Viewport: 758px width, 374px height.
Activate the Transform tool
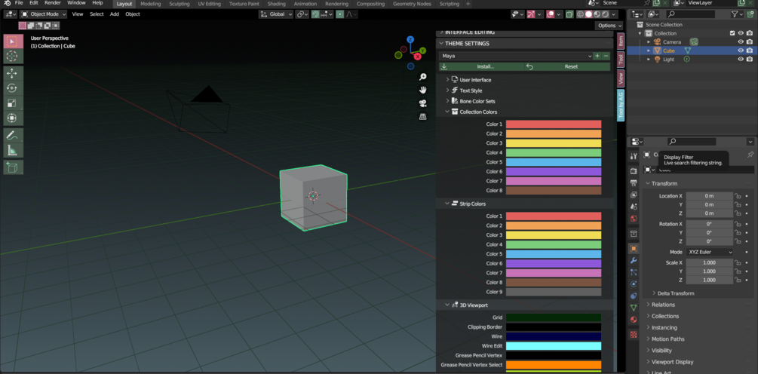click(x=13, y=118)
